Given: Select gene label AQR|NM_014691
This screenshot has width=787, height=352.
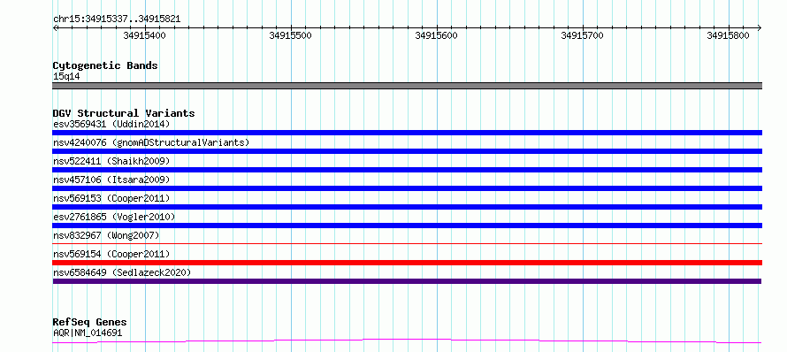Looking at the screenshot, I should 88,333.
